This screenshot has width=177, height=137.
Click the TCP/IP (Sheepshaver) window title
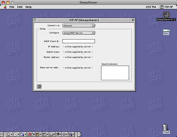click(x=84, y=20)
